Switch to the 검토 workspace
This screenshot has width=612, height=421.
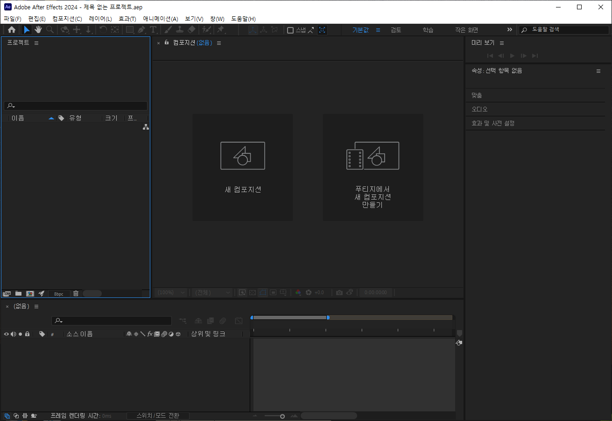point(396,30)
